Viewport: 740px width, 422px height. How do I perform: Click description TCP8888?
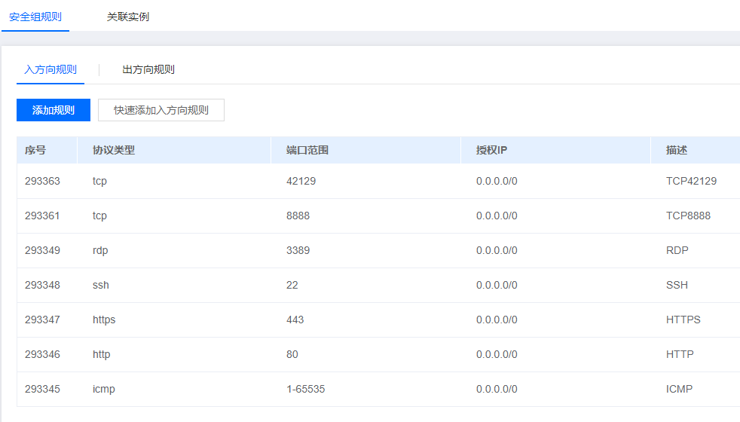tap(688, 216)
